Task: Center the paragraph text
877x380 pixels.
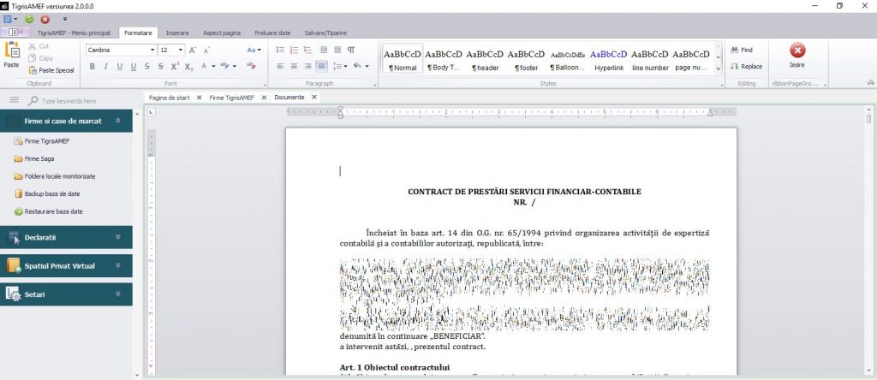Action: pyautogui.click(x=295, y=66)
